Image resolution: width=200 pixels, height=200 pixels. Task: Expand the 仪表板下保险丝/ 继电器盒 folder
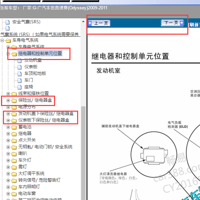[x=8, y=120]
